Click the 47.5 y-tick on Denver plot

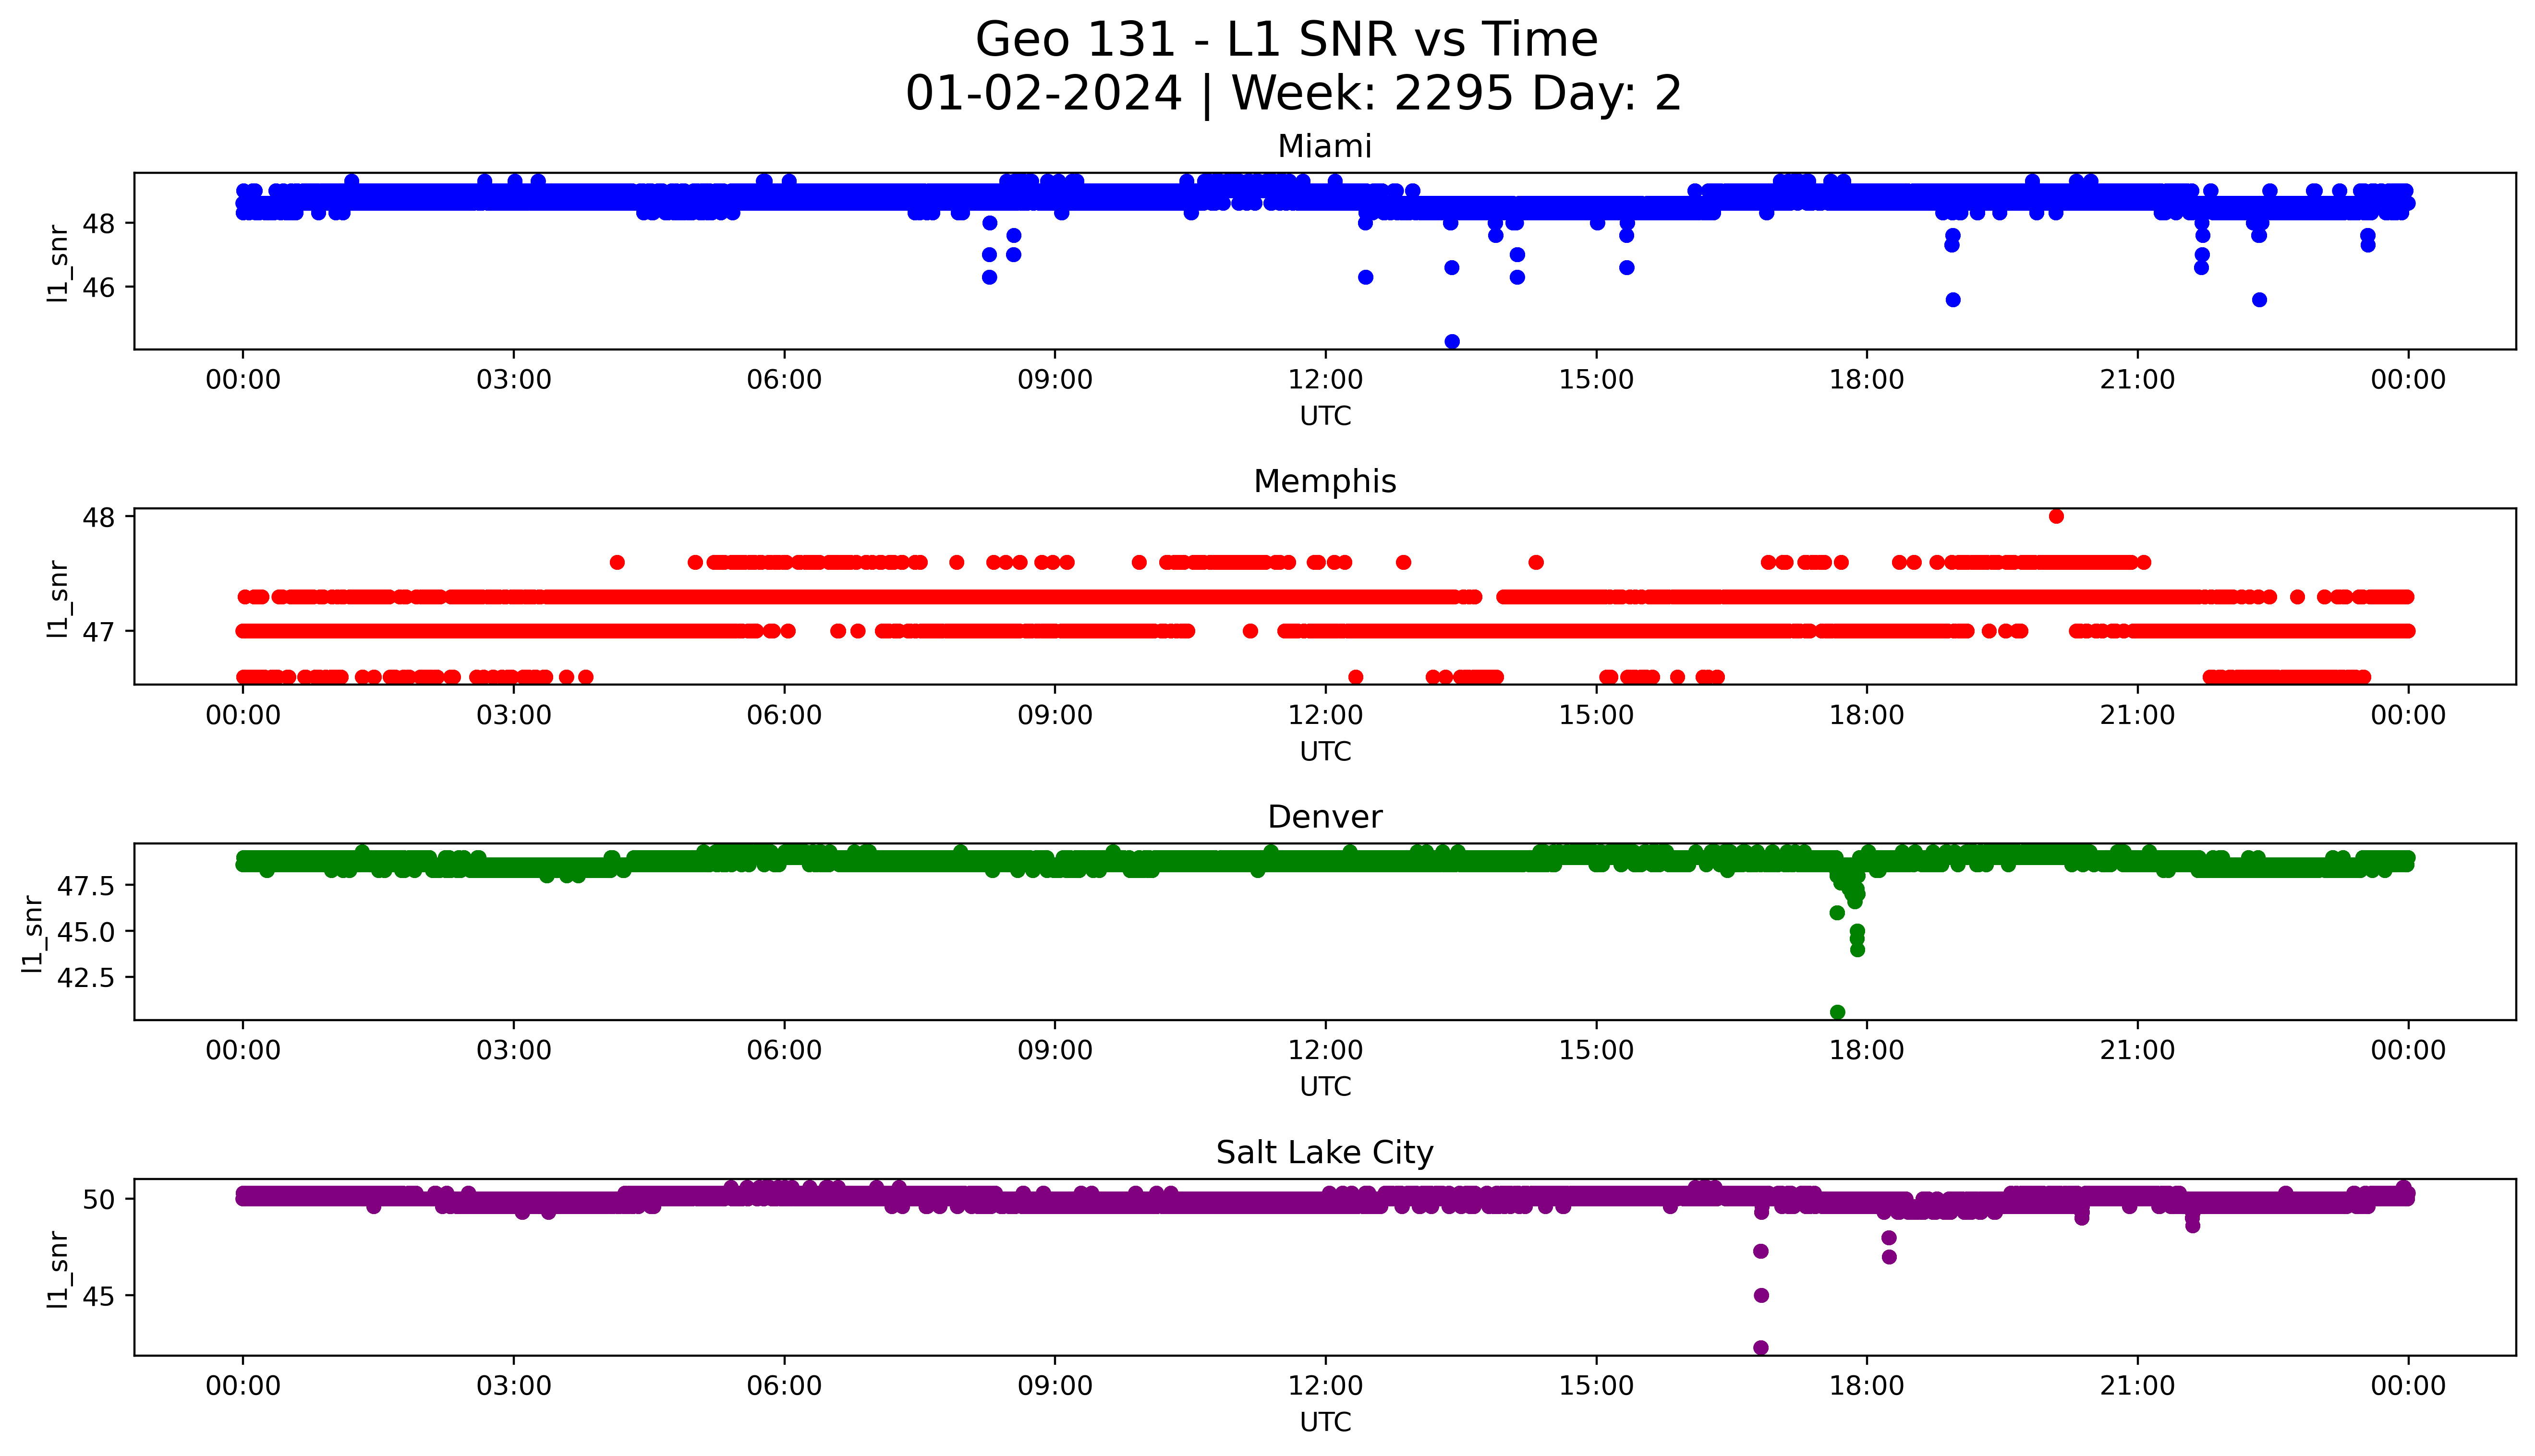(x=87, y=886)
